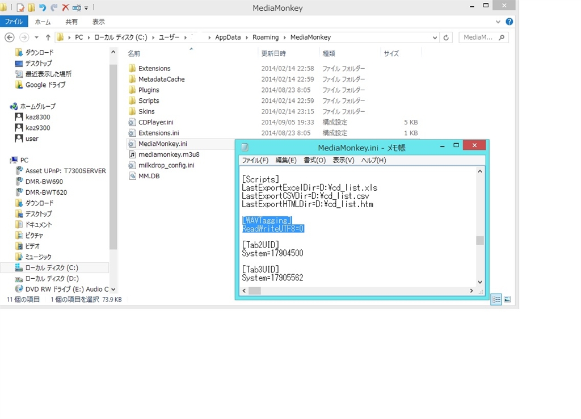The width and height of the screenshot is (581, 419).
Task: Open the ホーム ribbon tab
Action: [x=43, y=22]
